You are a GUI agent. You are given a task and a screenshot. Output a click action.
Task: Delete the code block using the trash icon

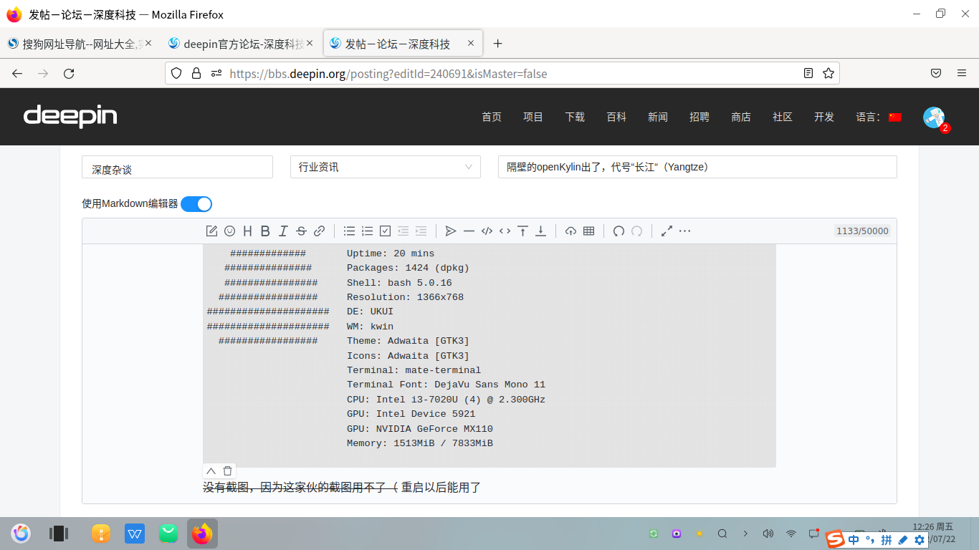227,471
